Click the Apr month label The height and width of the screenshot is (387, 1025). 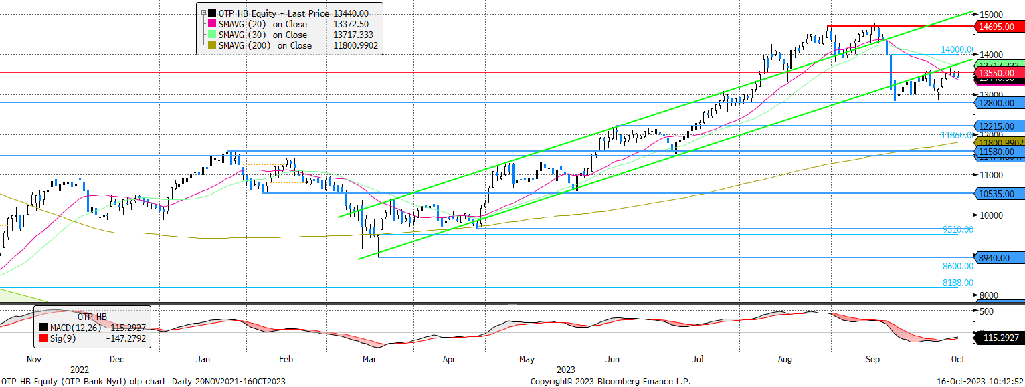coord(449,359)
